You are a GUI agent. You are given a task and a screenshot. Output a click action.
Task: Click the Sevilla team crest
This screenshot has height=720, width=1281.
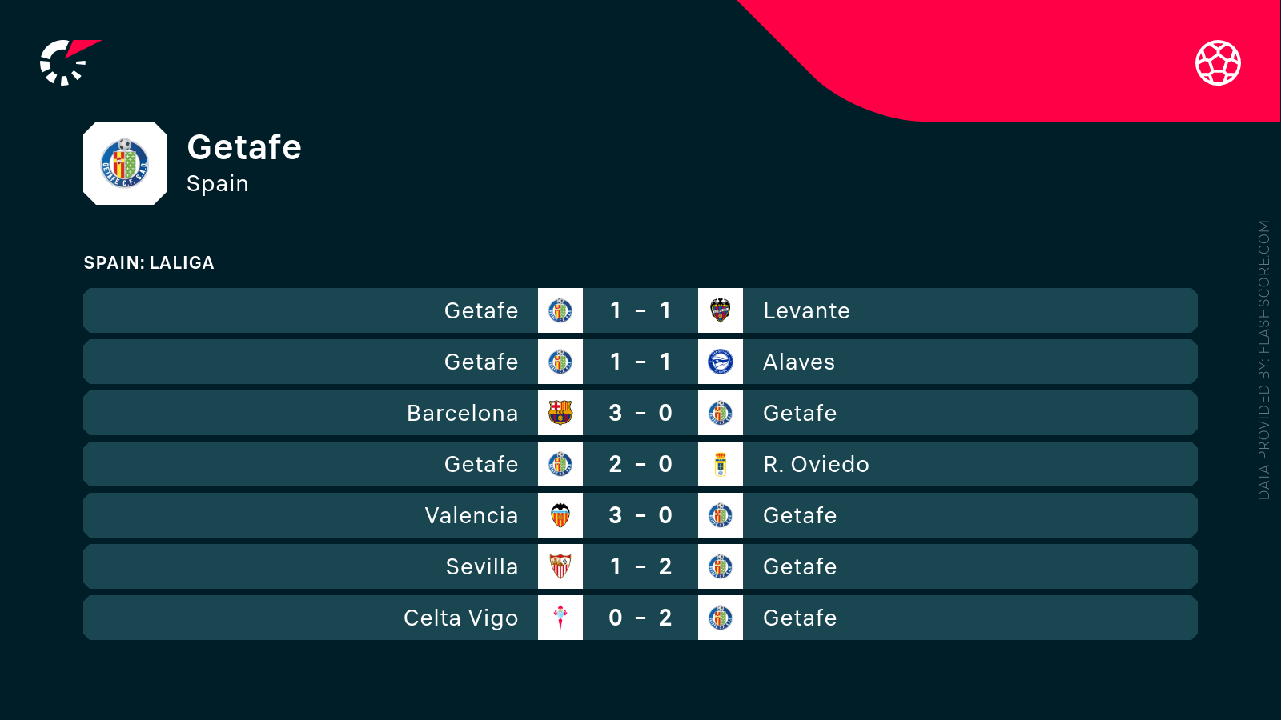coord(560,566)
